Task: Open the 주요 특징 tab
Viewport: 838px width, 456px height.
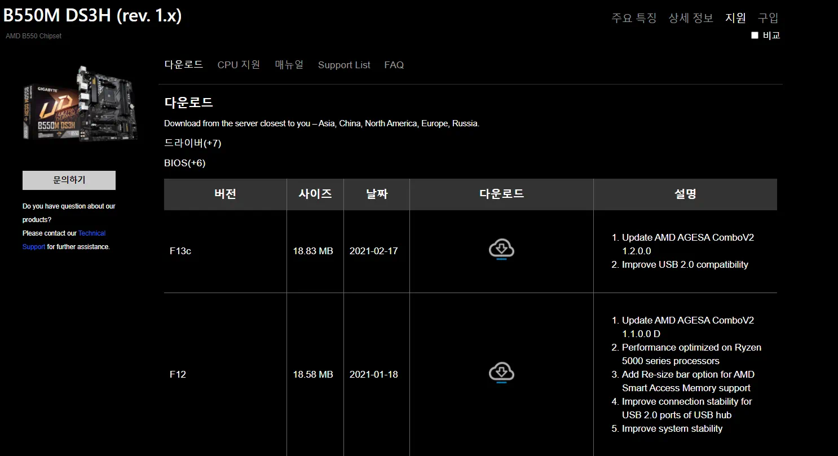Action: (634, 18)
